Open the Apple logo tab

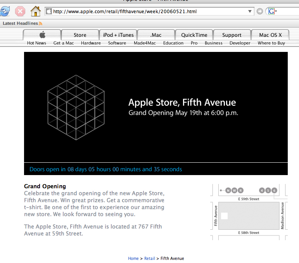pyautogui.click(x=42, y=35)
